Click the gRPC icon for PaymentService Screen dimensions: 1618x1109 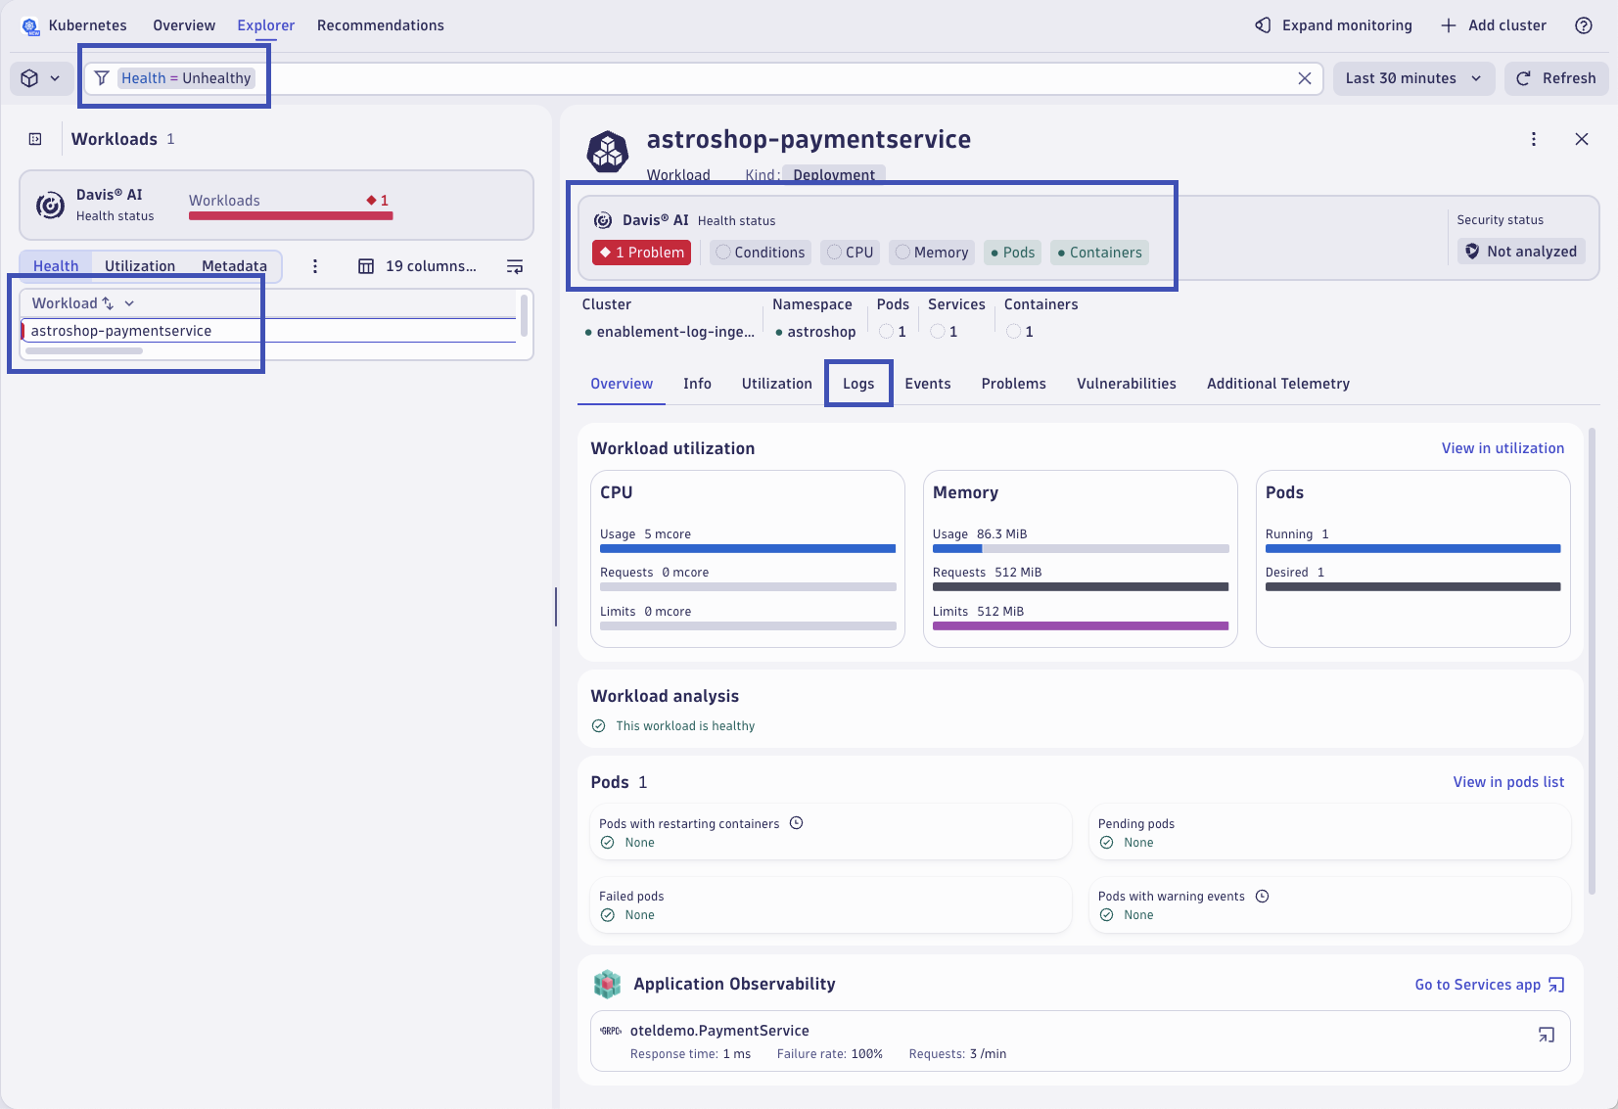611,1031
